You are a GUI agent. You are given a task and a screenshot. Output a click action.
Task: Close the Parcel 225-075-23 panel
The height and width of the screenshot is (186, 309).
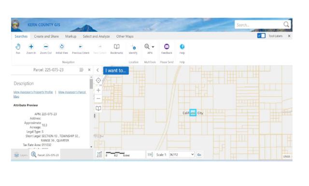(x=89, y=70)
